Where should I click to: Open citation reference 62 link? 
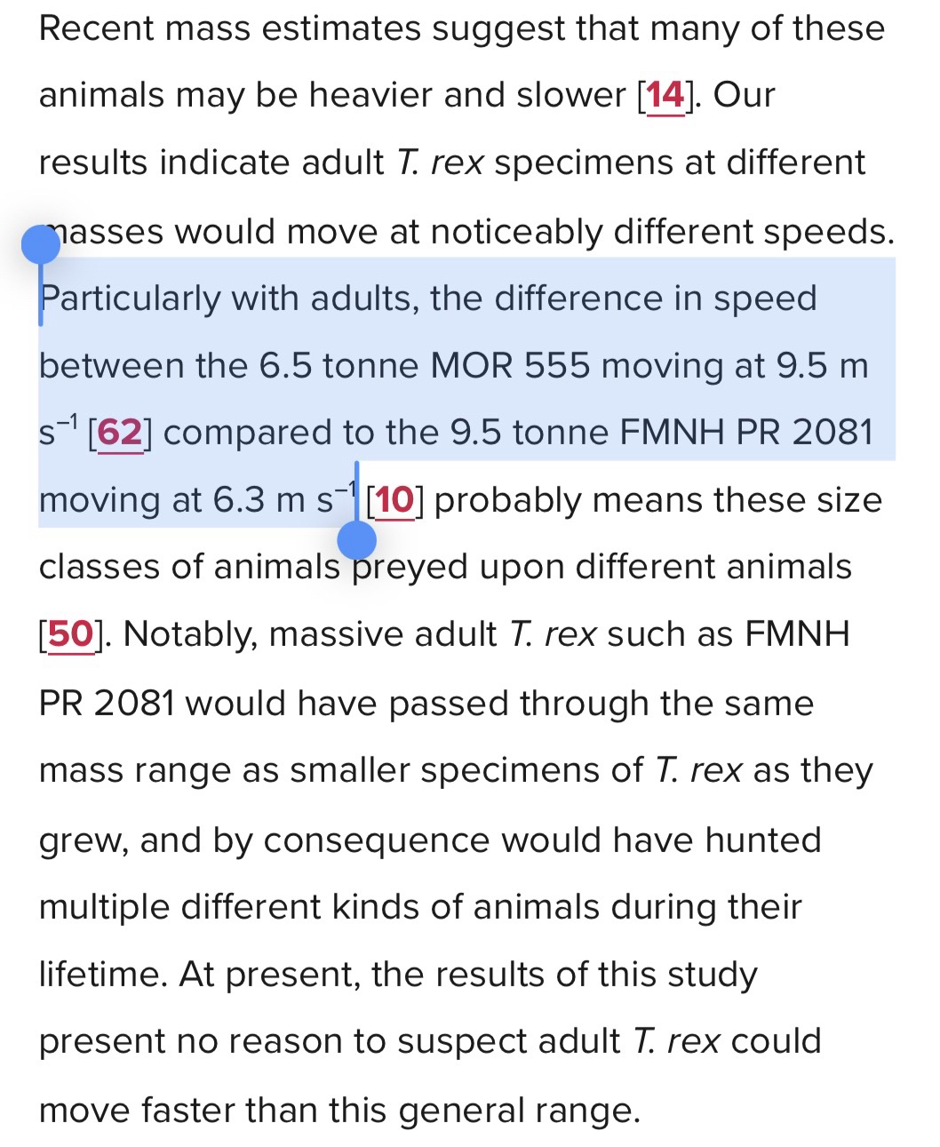click(x=120, y=433)
